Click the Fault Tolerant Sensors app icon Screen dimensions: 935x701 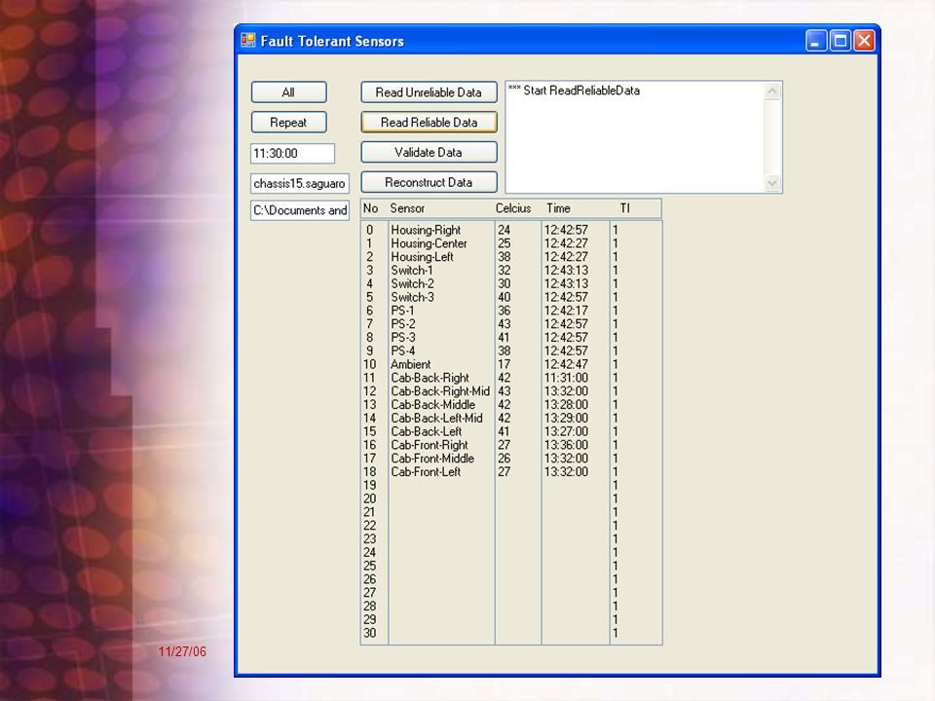point(248,41)
